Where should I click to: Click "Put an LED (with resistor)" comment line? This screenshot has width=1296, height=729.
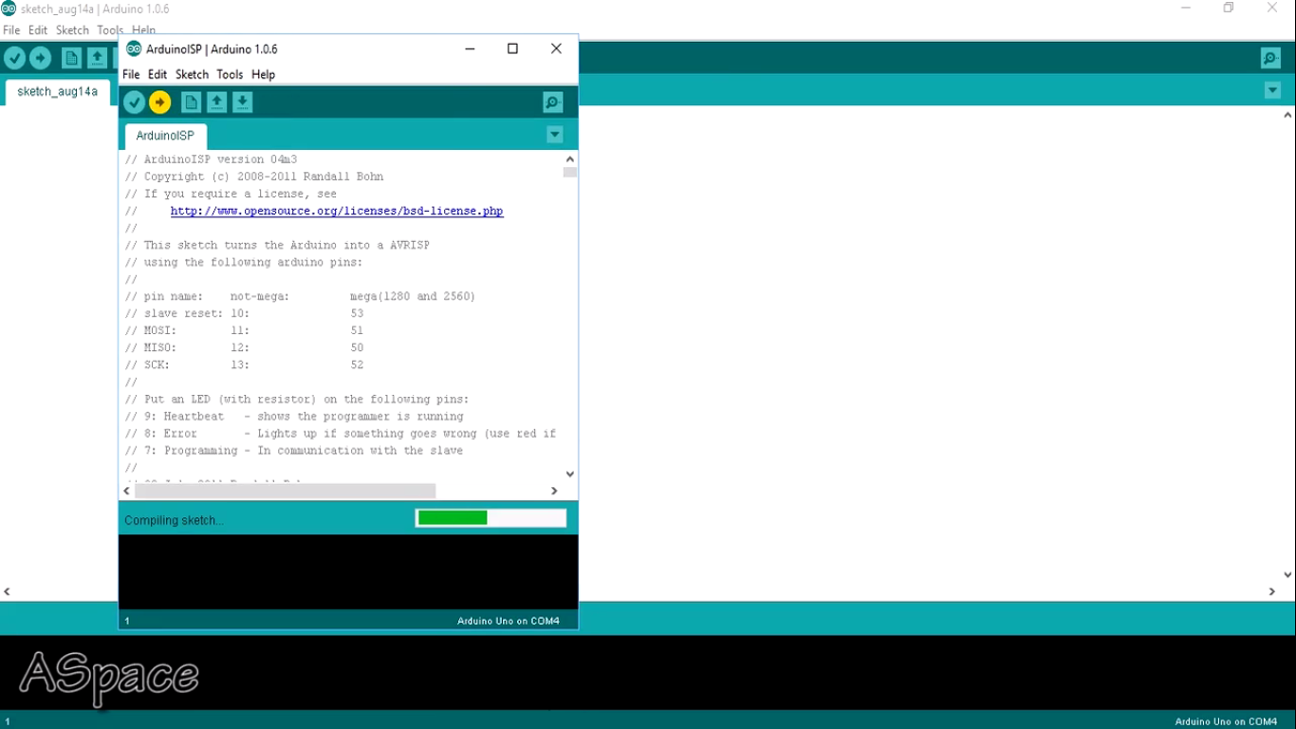coord(297,399)
